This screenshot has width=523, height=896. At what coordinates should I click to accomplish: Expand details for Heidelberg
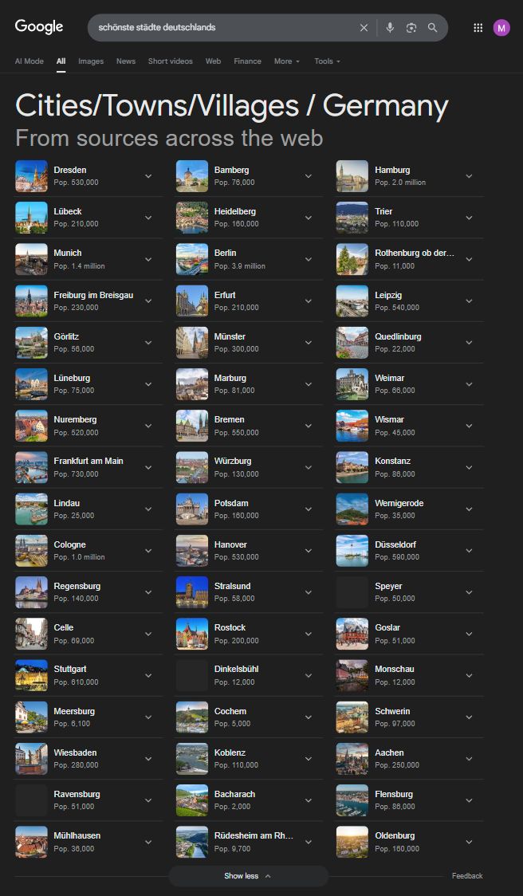point(309,218)
